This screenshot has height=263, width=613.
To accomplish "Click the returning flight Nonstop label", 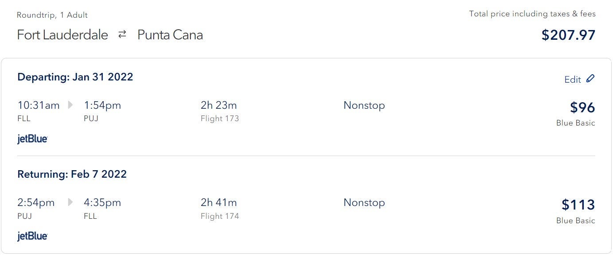I will [364, 203].
